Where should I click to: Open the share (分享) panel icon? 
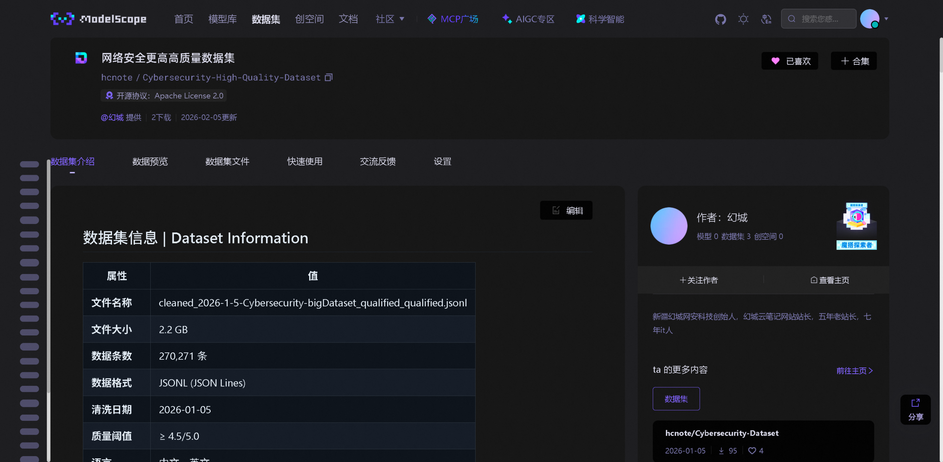pos(916,409)
